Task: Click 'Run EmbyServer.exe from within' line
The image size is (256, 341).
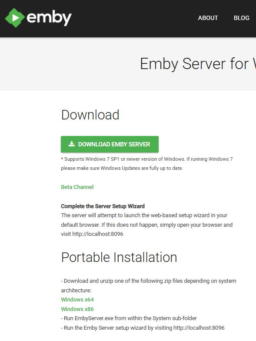Action: click(x=129, y=318)
